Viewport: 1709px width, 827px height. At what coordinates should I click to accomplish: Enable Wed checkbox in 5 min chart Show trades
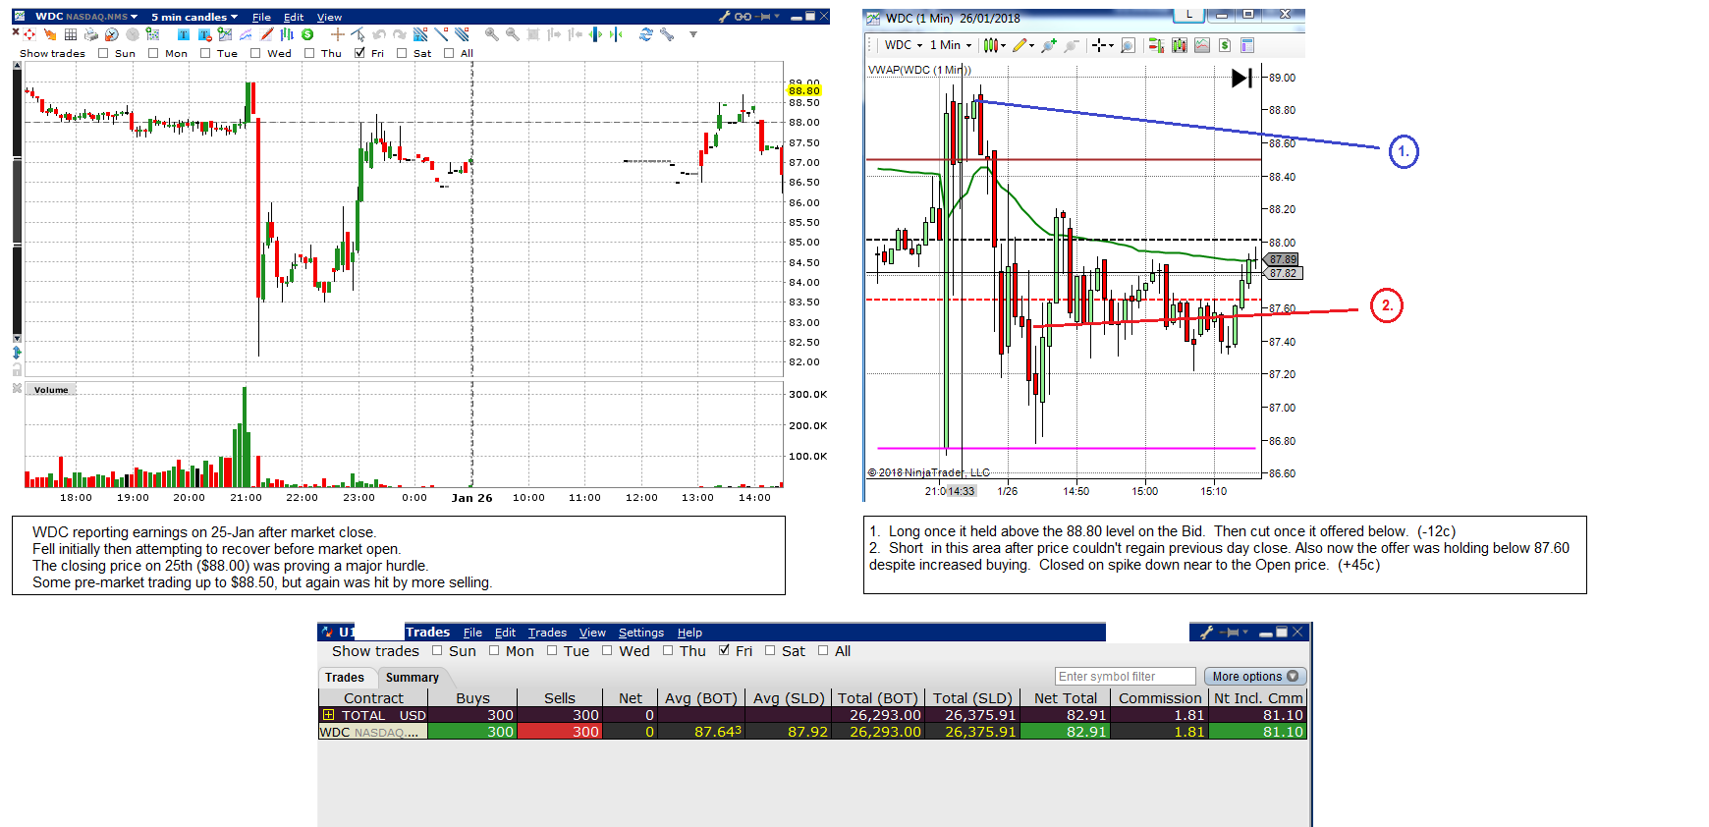click(x=255, y=53)
